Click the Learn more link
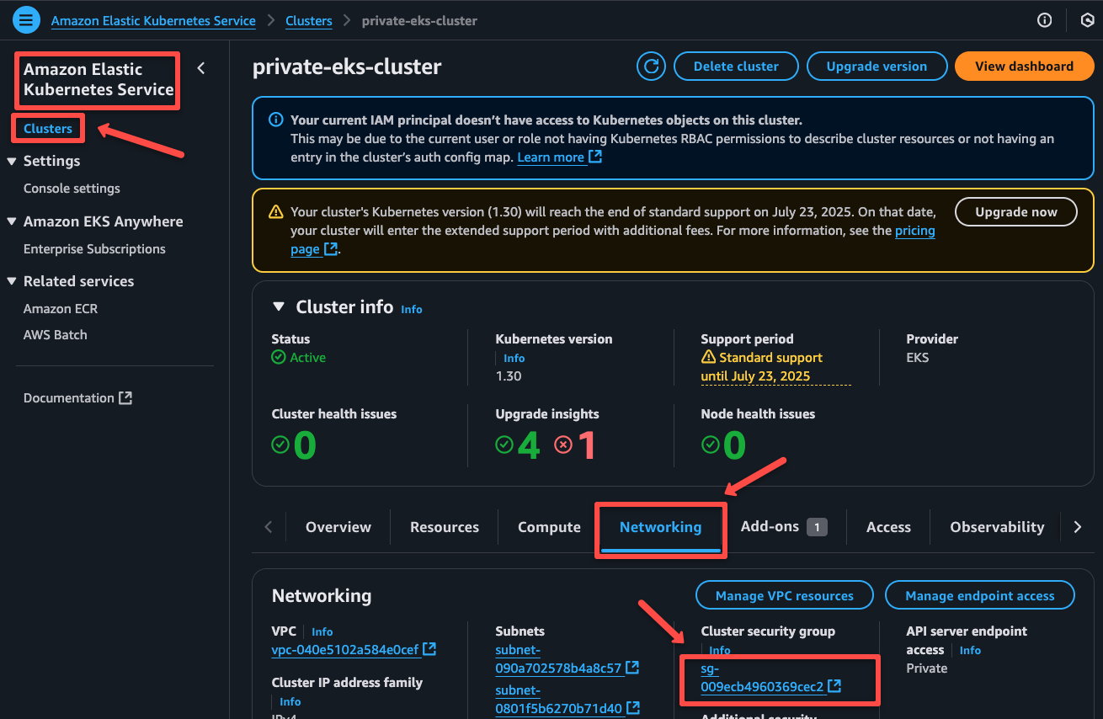This screenshot has width=1103, height=719. [x=551, y=157]
